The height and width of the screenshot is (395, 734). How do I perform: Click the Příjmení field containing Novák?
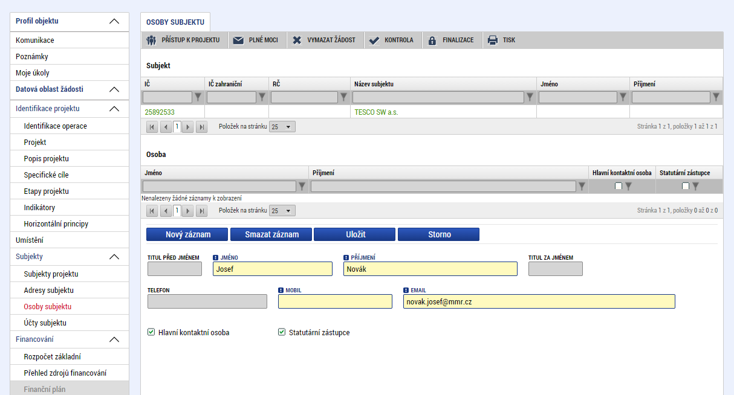[x=430, y=269]
